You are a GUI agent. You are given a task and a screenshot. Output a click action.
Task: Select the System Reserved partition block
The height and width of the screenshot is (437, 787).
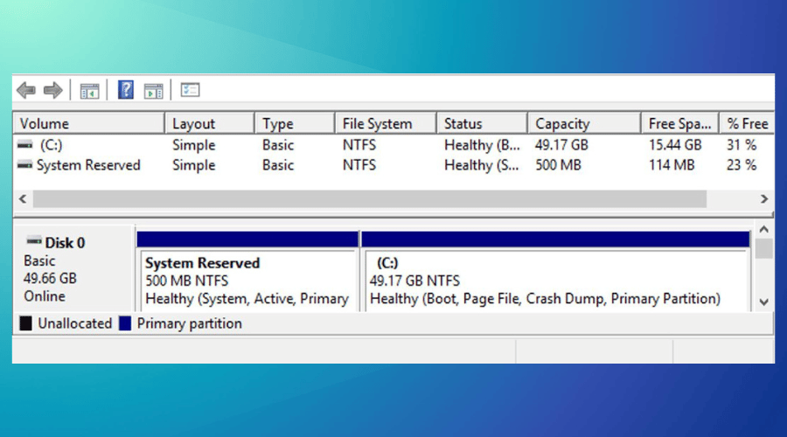(x=248, y=272)
